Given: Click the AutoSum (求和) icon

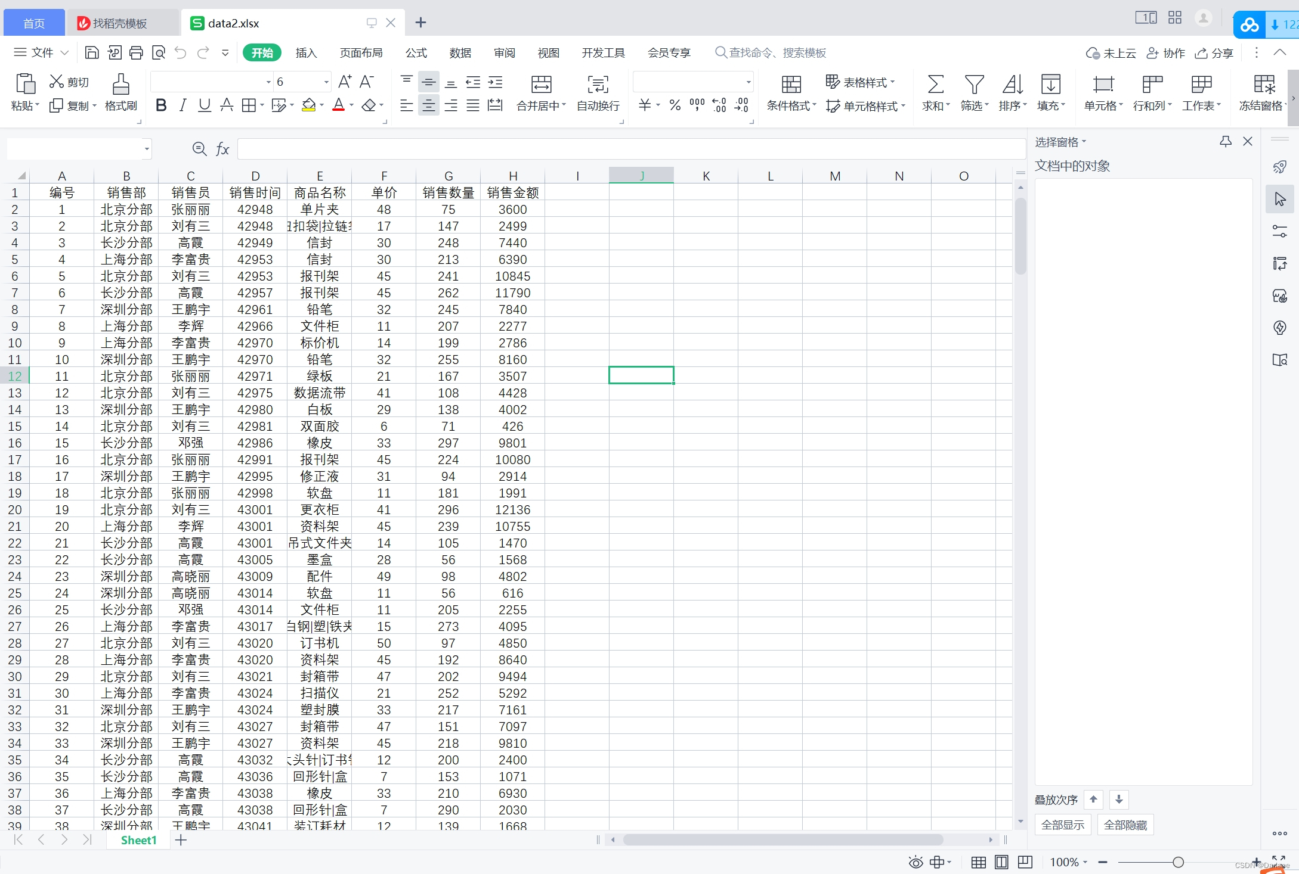Looking at the screenshot, I should coord(935,85).
